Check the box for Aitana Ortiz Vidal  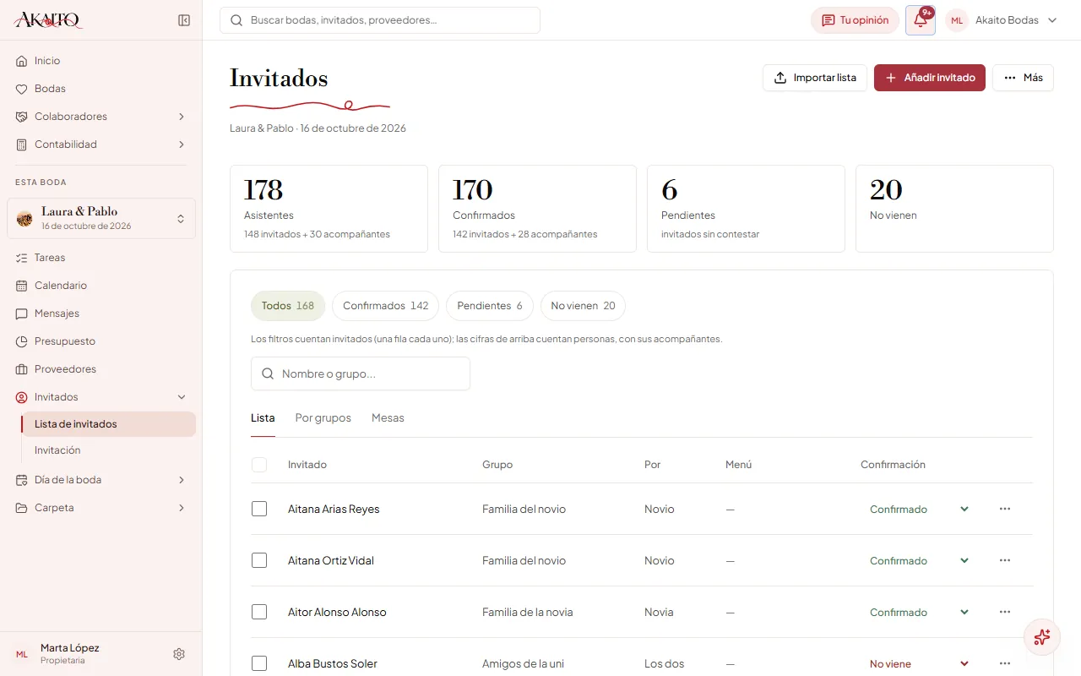[x=259, y=560]
